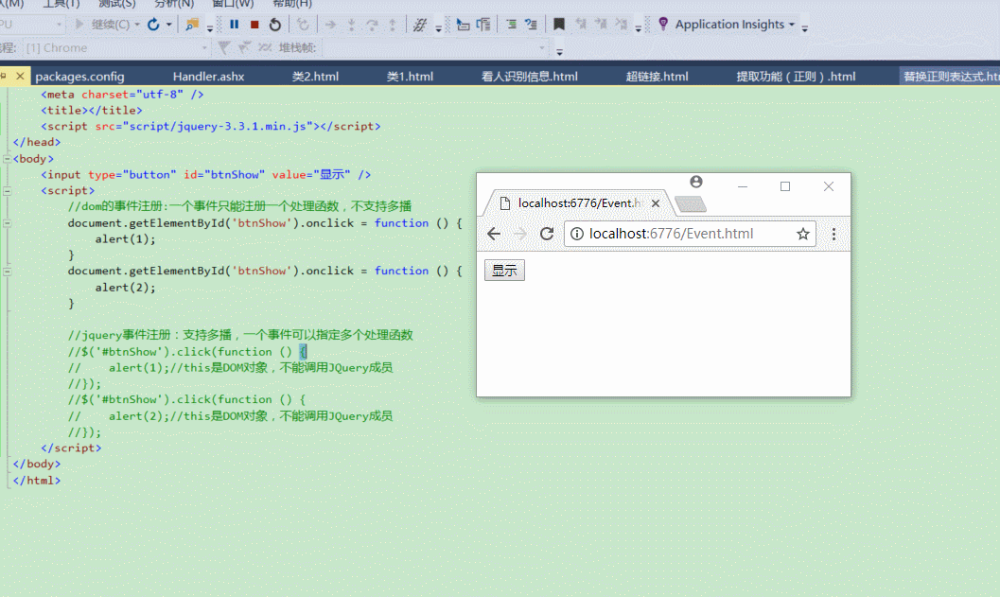Viewport: 1000px width, 597px height.
Task: Click the comment out lines icon
Action: pos(511,25)
